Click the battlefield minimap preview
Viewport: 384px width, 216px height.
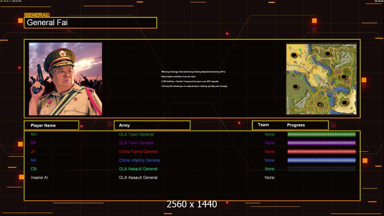(321, 79)
